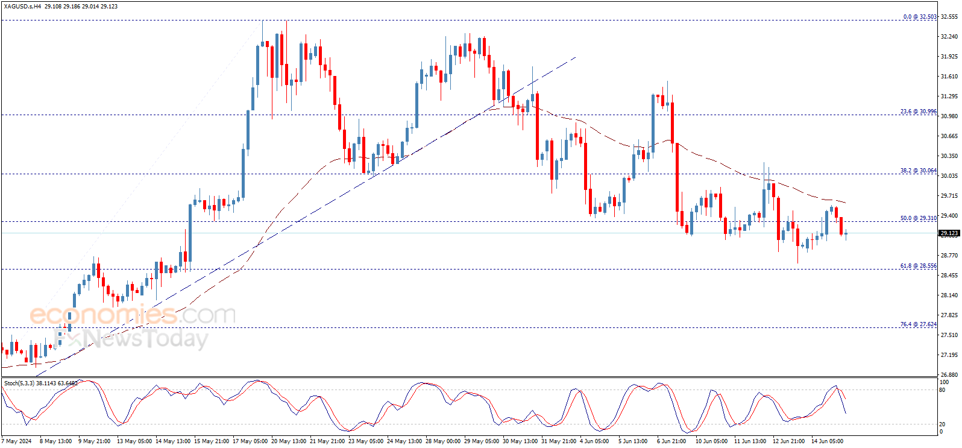Select the 50.0 @ 29.310 Fibonacci label
Viewport: 962px width, 448px height.
click(919, 218)
